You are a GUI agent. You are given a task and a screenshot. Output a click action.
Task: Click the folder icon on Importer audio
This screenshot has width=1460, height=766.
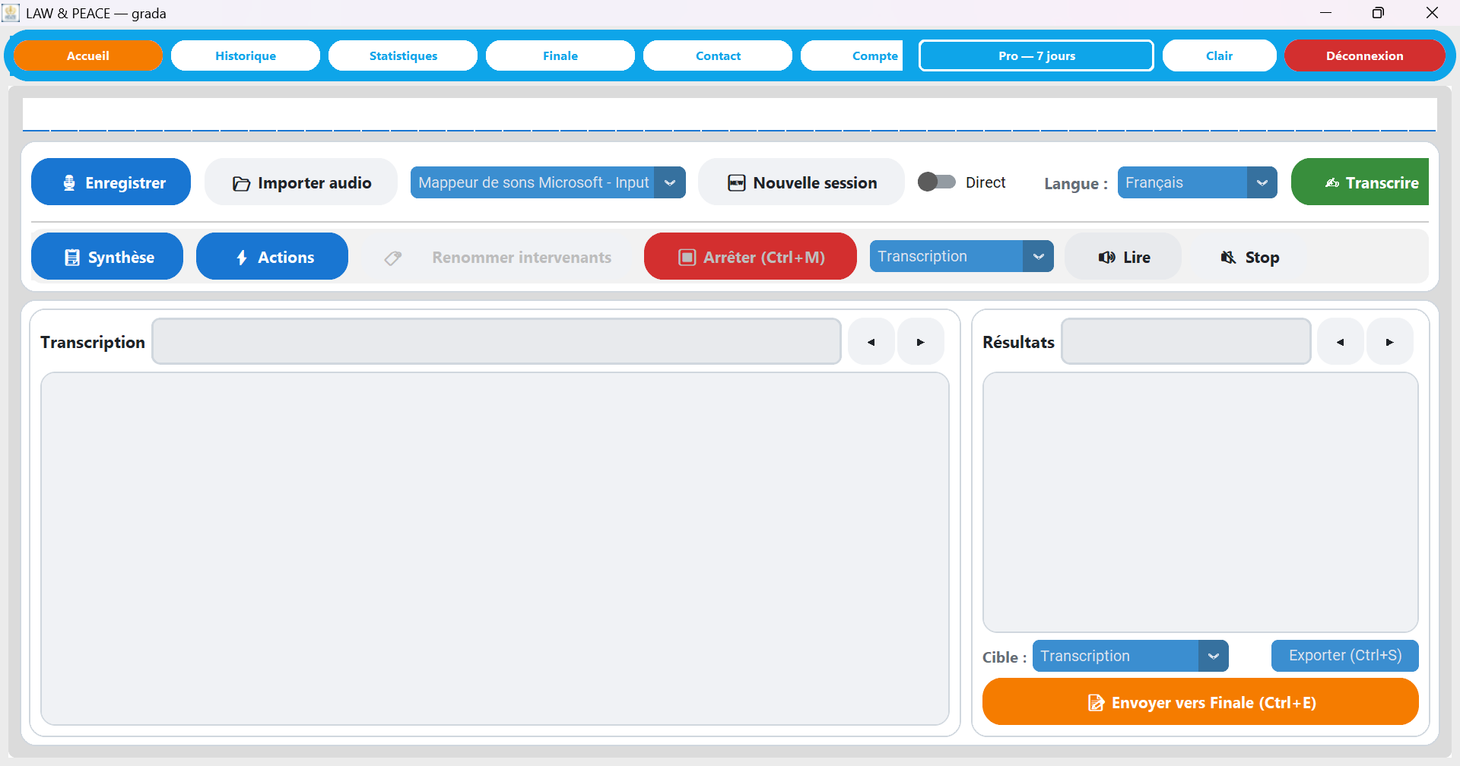[241, 184]
